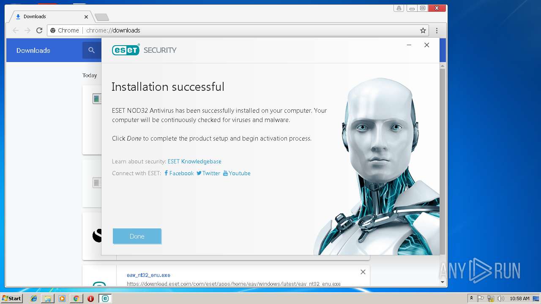Launch Internet Explorer from taskbar
Screen dimensions: 541x304
pos(34,299)
